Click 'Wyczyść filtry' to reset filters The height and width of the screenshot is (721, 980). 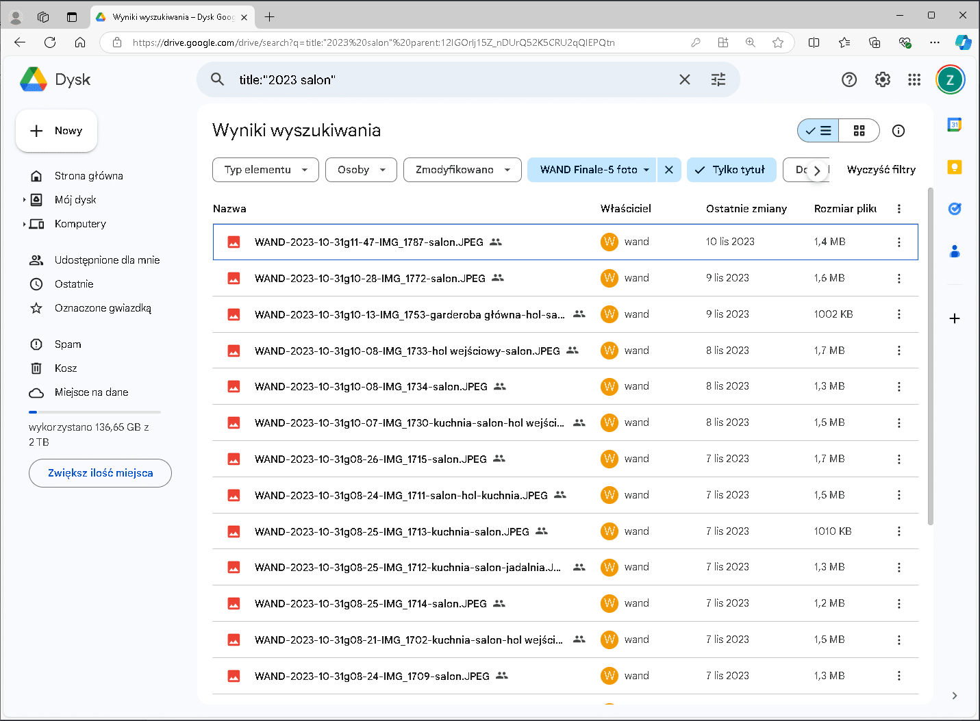coord(881,170)
